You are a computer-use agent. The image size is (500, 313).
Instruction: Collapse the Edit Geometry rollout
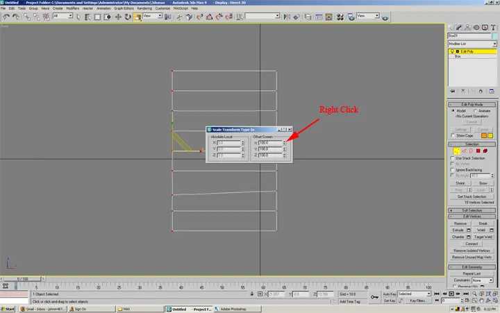(472, 267)
